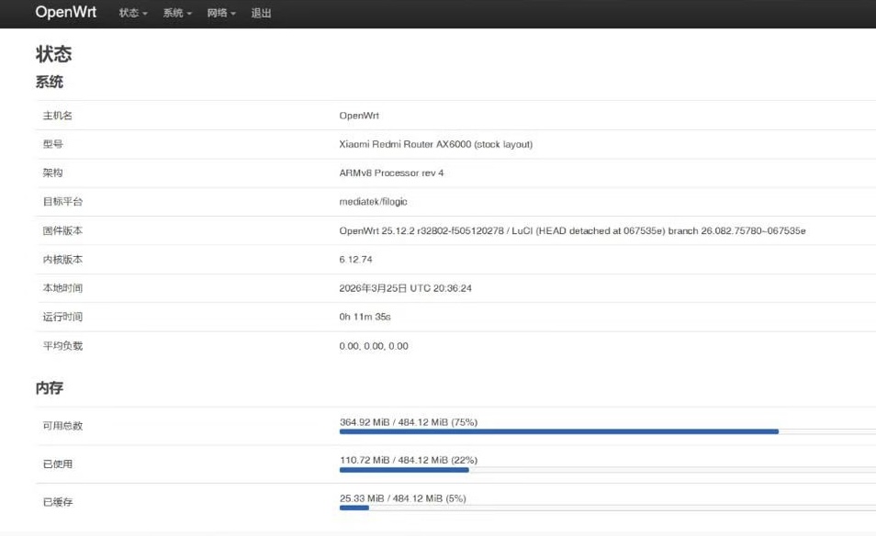
Task: Select hostname value OpenWrt in table
Action: 359,116
